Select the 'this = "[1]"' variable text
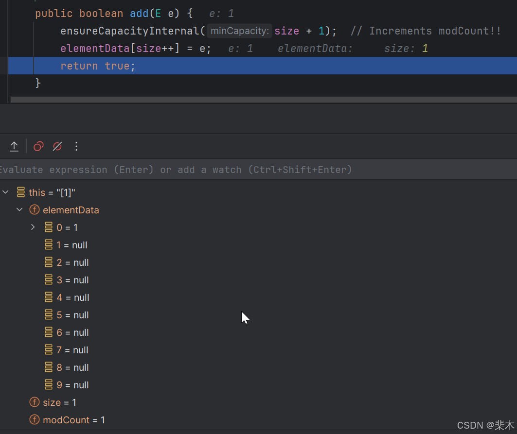This screenshot has height=434, width=517. [x=52, y=192]
